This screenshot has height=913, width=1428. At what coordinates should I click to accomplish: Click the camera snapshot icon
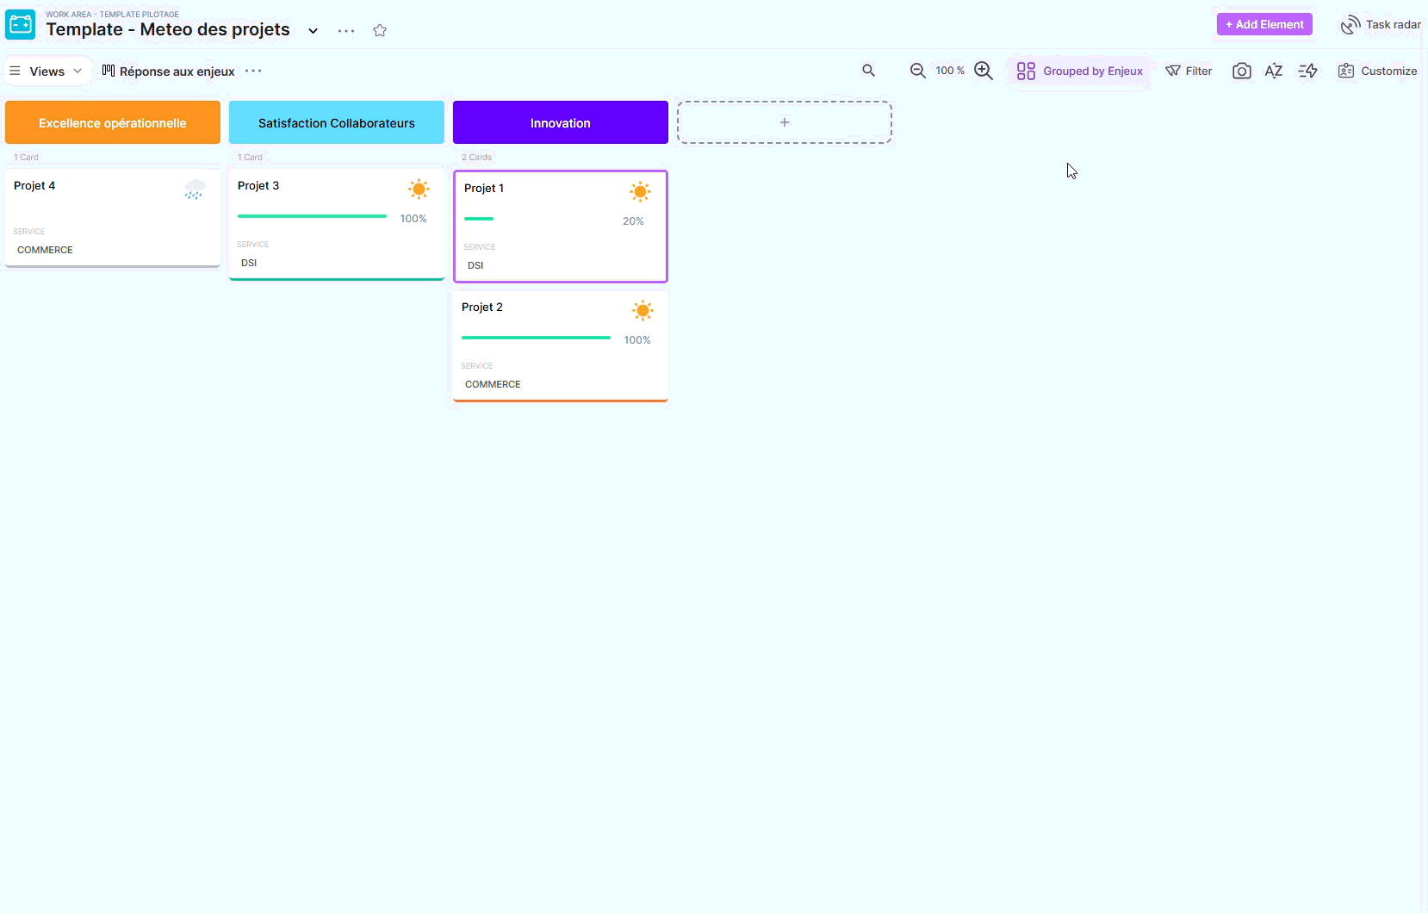tap(1241, 71)
